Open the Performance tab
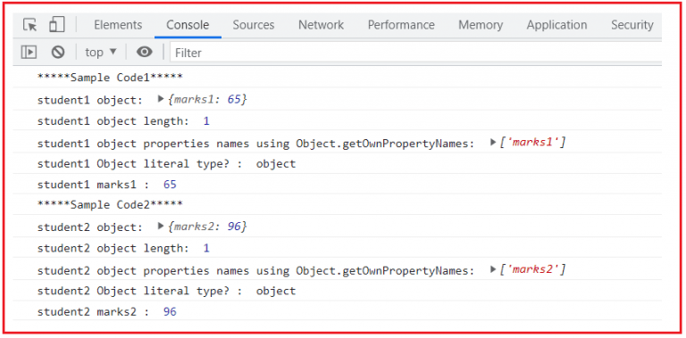The image size is (686, 338). click(401, 25)
